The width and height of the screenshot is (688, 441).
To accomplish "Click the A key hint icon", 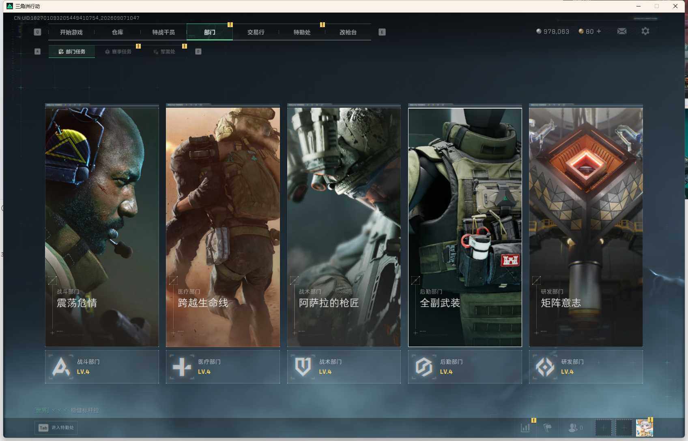I will [x=37, y=51].
